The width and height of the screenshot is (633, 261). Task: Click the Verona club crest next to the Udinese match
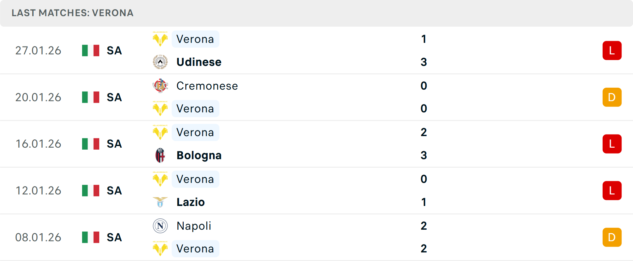pyautogui.click(x=161, y=39)
